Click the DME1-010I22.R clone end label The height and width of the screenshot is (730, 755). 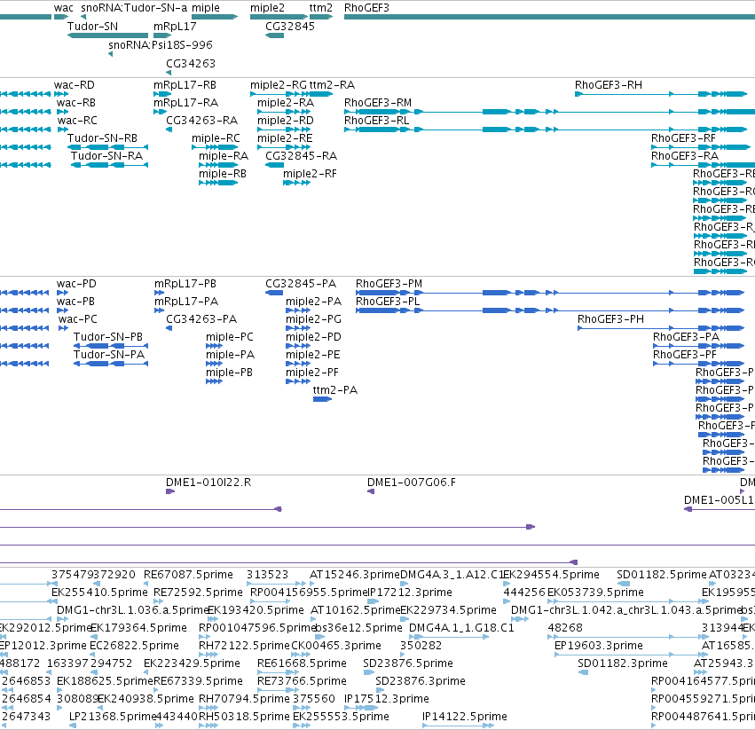tap(208, 483)
